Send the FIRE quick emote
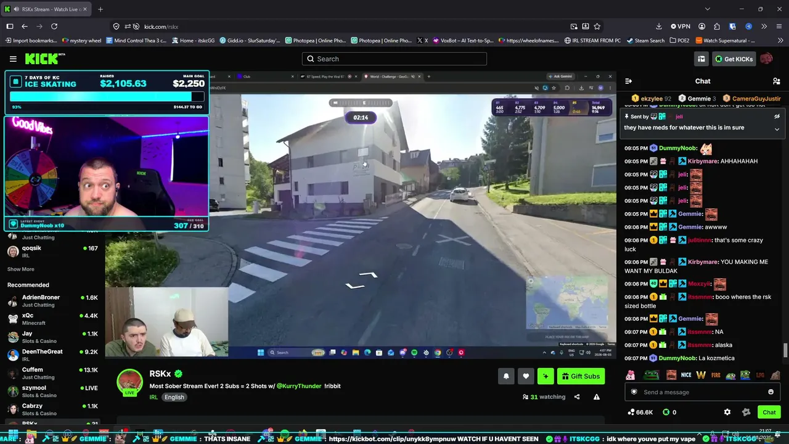This screenshot has height=444, width=789. (x=716, y=375)
